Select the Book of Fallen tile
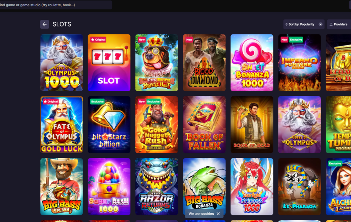This screenshot has width=351, height=222. click(x=204, y=125)
